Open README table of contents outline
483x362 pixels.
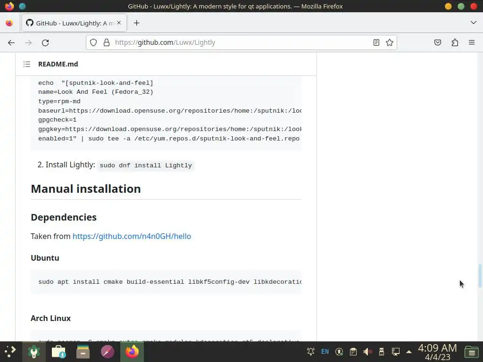coord(27,64)
